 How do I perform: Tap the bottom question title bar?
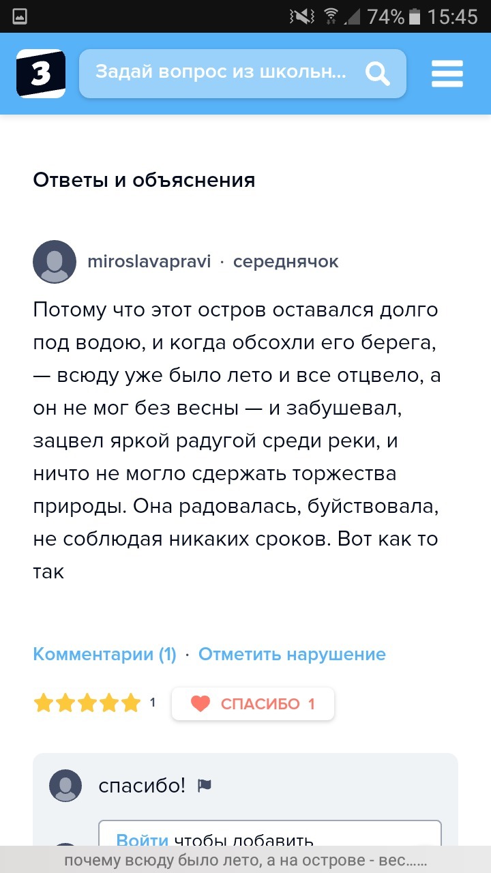tap(245, 861)
